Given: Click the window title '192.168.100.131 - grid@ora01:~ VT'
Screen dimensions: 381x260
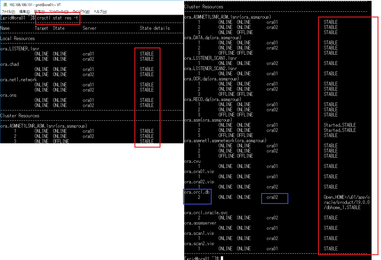Looking at the screenshot, I should click(x=35, y=5).
